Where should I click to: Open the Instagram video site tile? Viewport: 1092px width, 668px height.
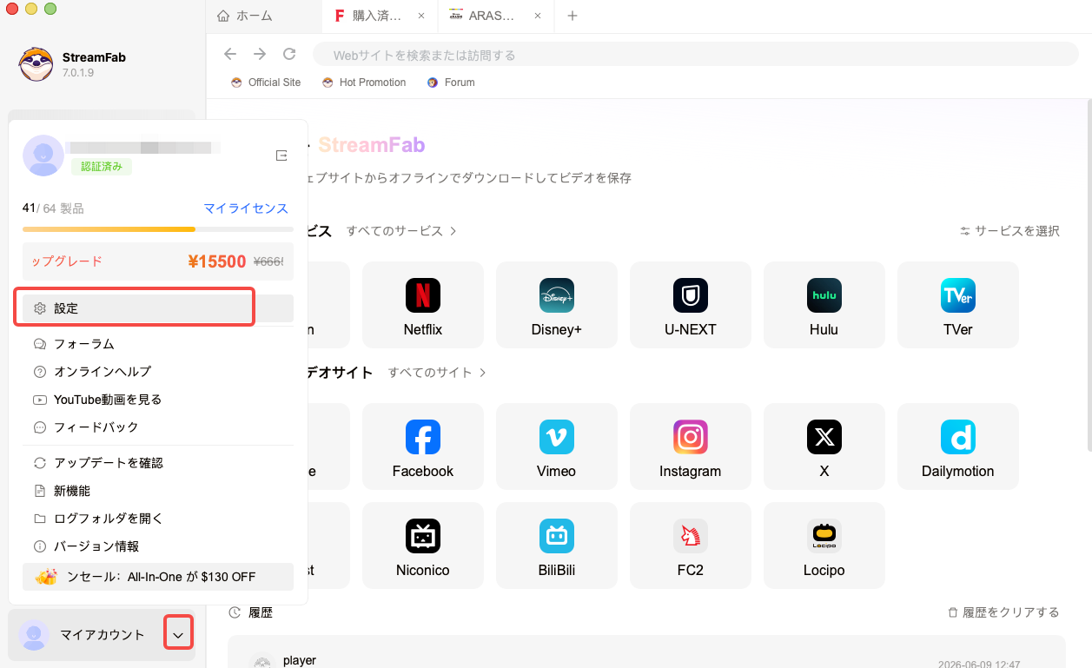click(690, 446)
